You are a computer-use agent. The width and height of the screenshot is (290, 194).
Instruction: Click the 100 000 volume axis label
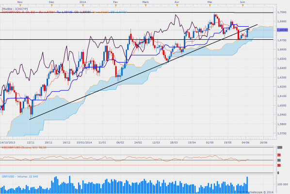[282, 184]
